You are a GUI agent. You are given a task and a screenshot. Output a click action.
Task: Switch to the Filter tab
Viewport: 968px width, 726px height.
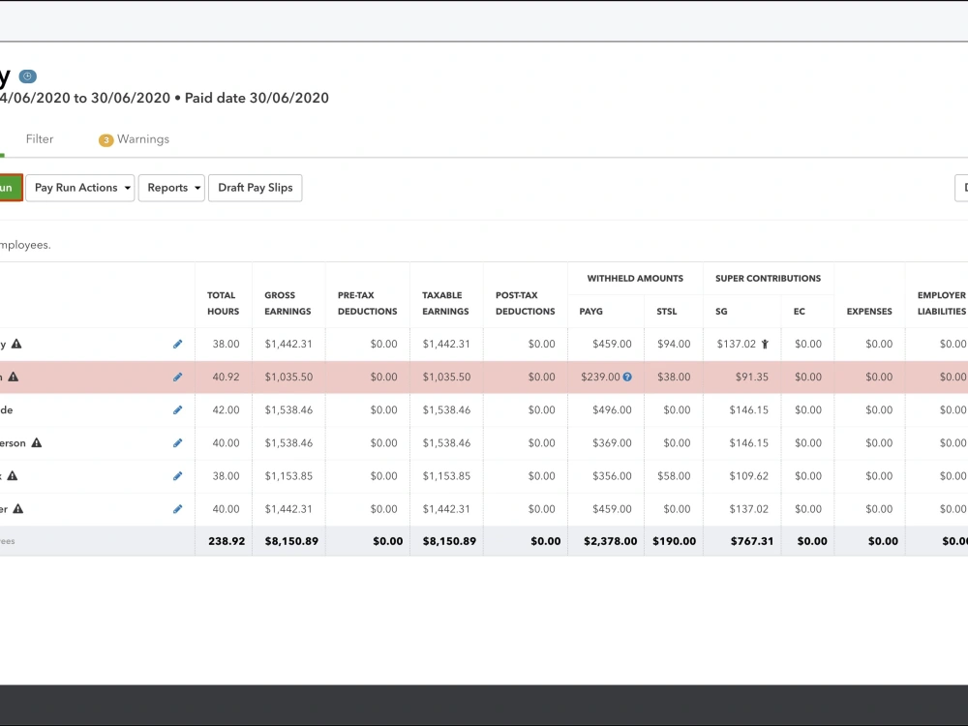coord(40,138)
